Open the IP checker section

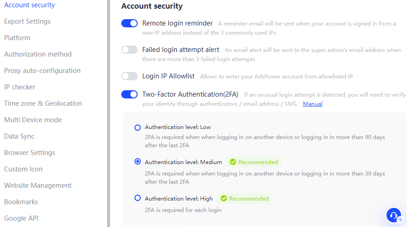pyautogui.click(x=20, y=87)
